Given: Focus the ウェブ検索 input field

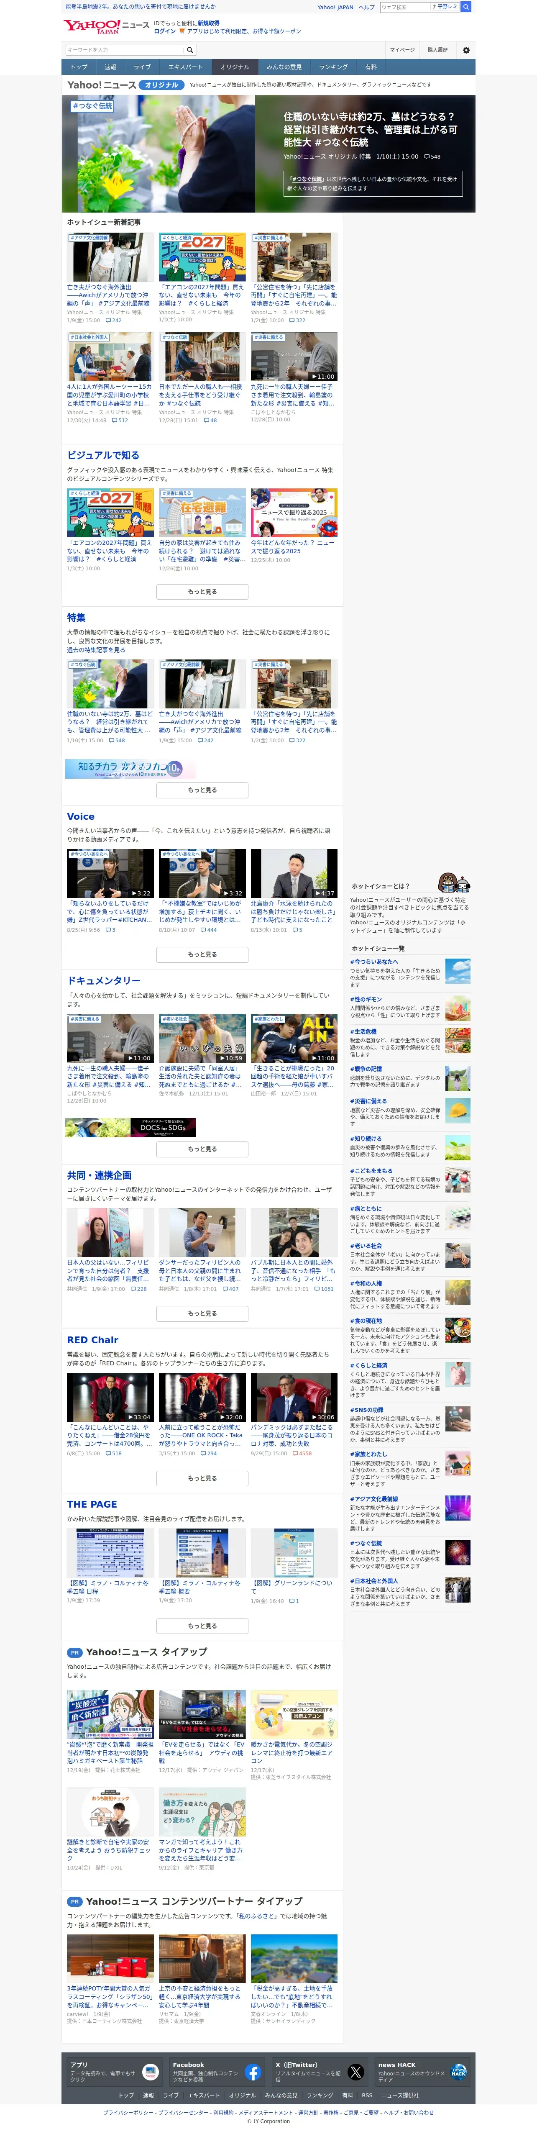Looking at the screenshot, I should pyautogui.click(x=404, y=7).
